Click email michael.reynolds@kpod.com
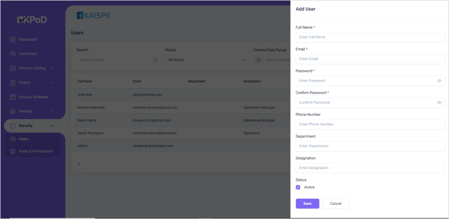Viewport: 449px width, 219px height. tap(155, 108)
